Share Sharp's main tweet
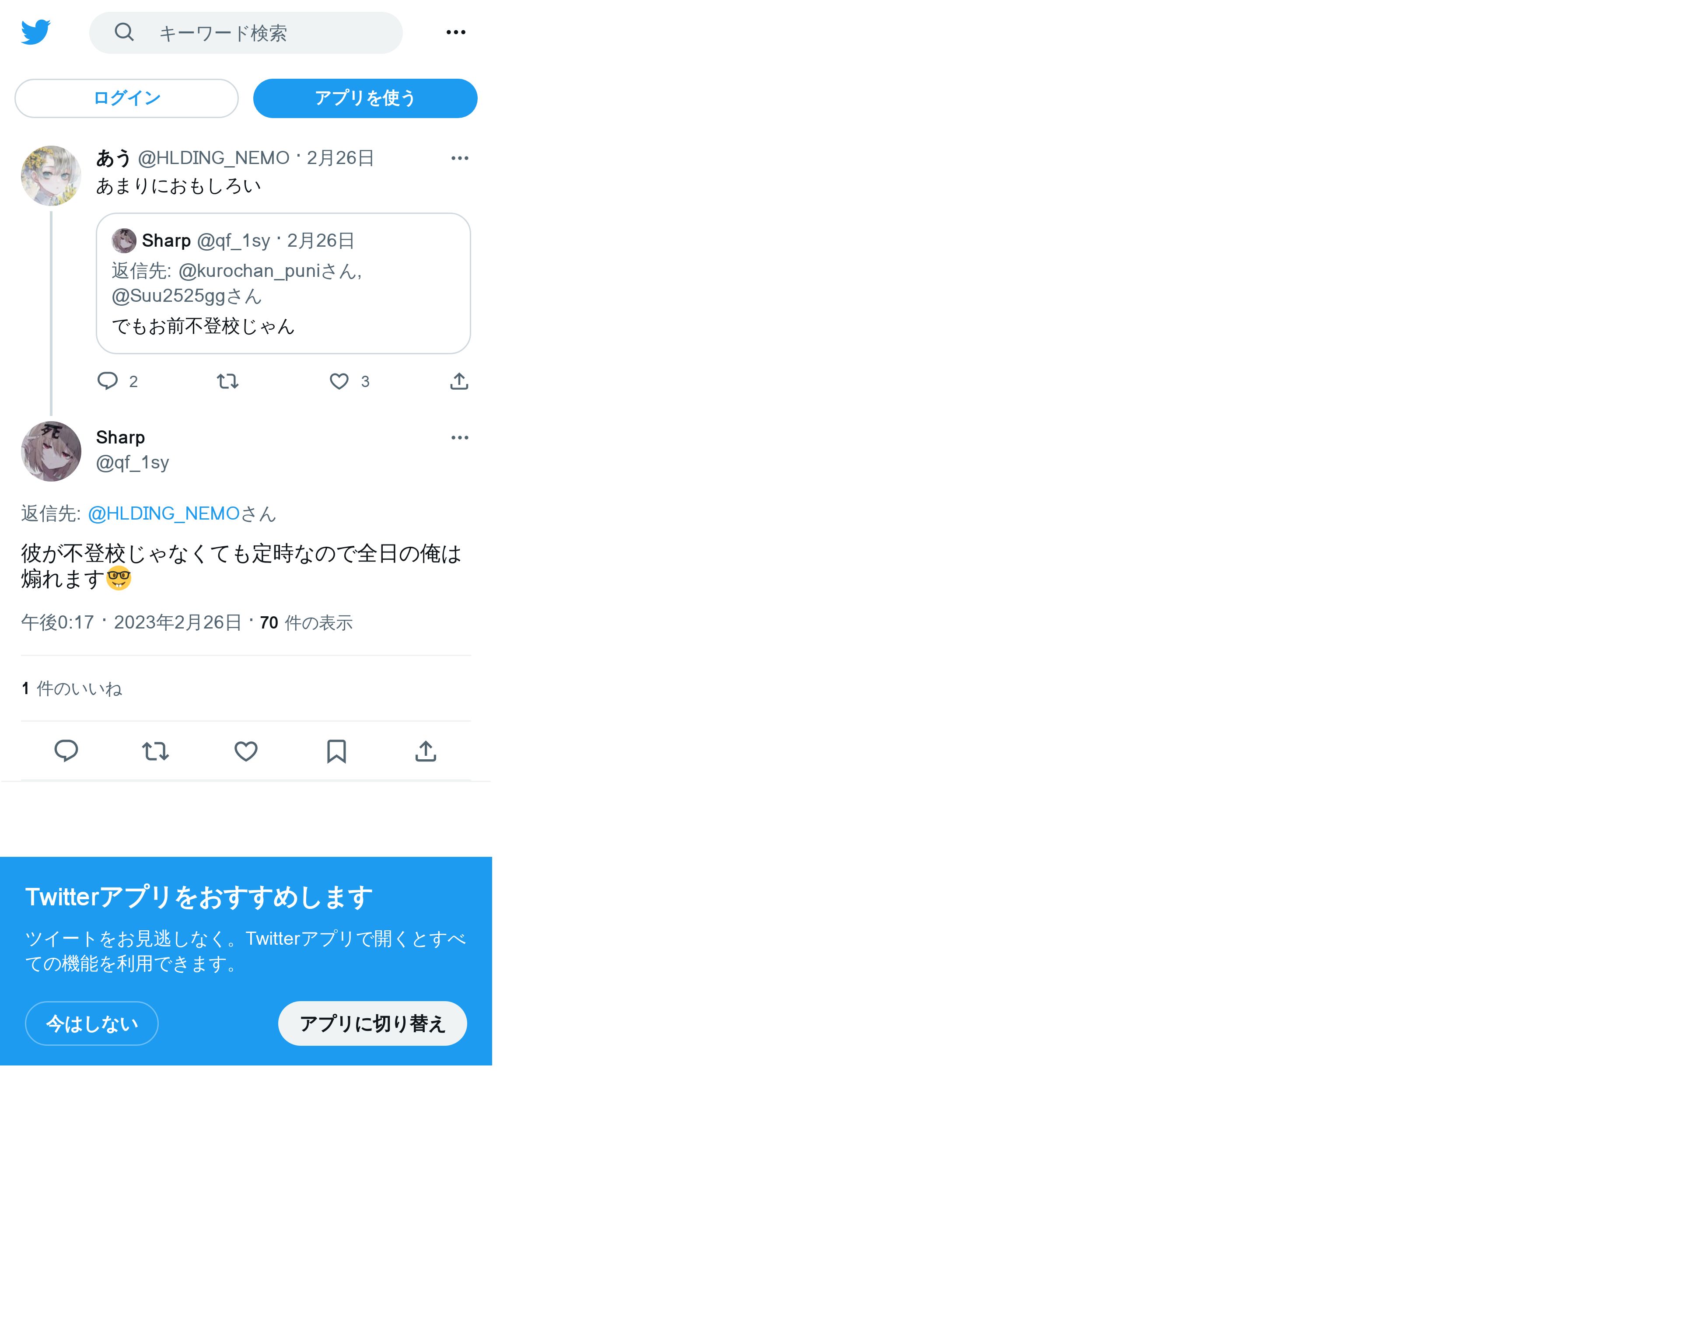This screenshot has width=1685, height=1341. pos(426,751)
